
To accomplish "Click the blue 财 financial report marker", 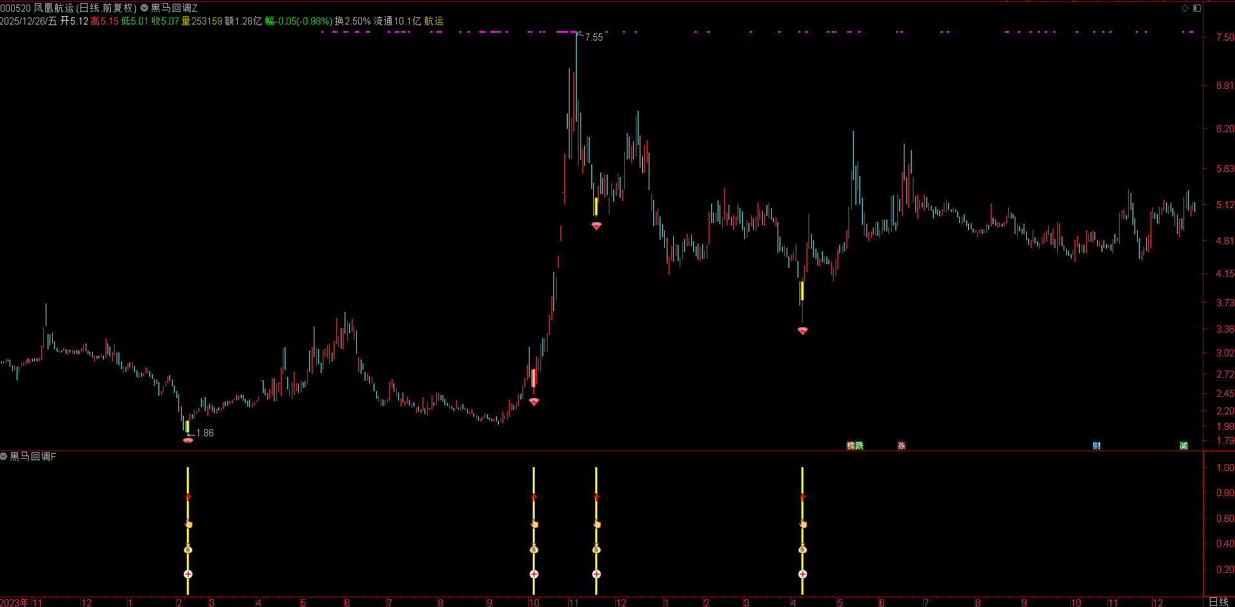I will point(1096,446).
